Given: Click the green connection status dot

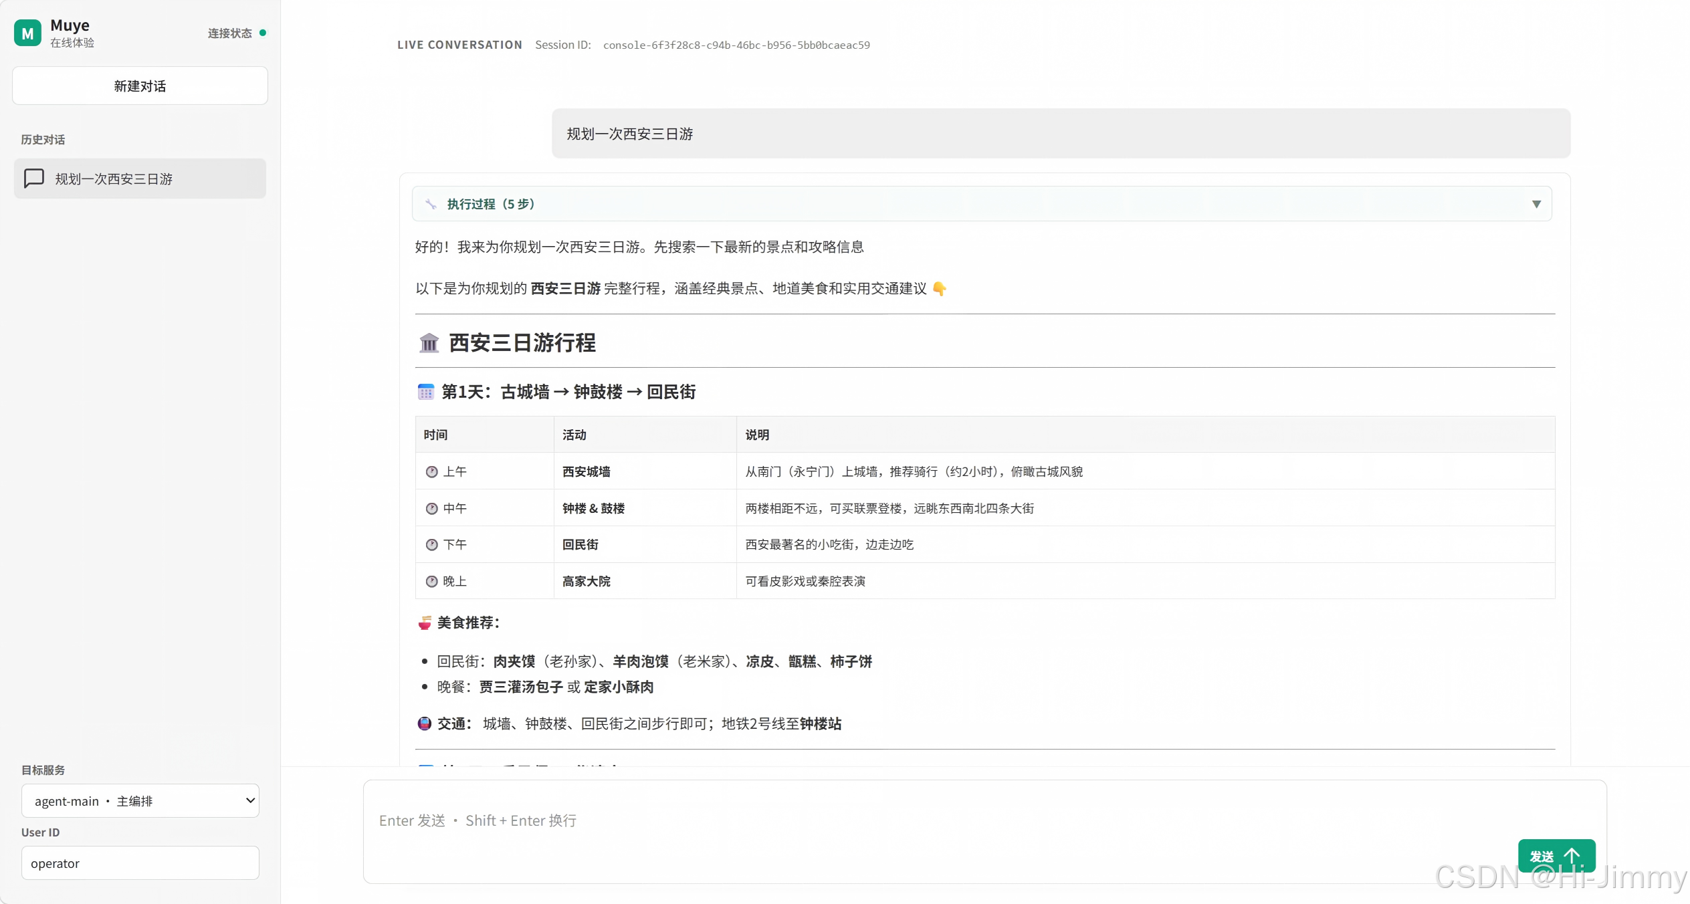Looking at the screenshot, I should (263, 33).
